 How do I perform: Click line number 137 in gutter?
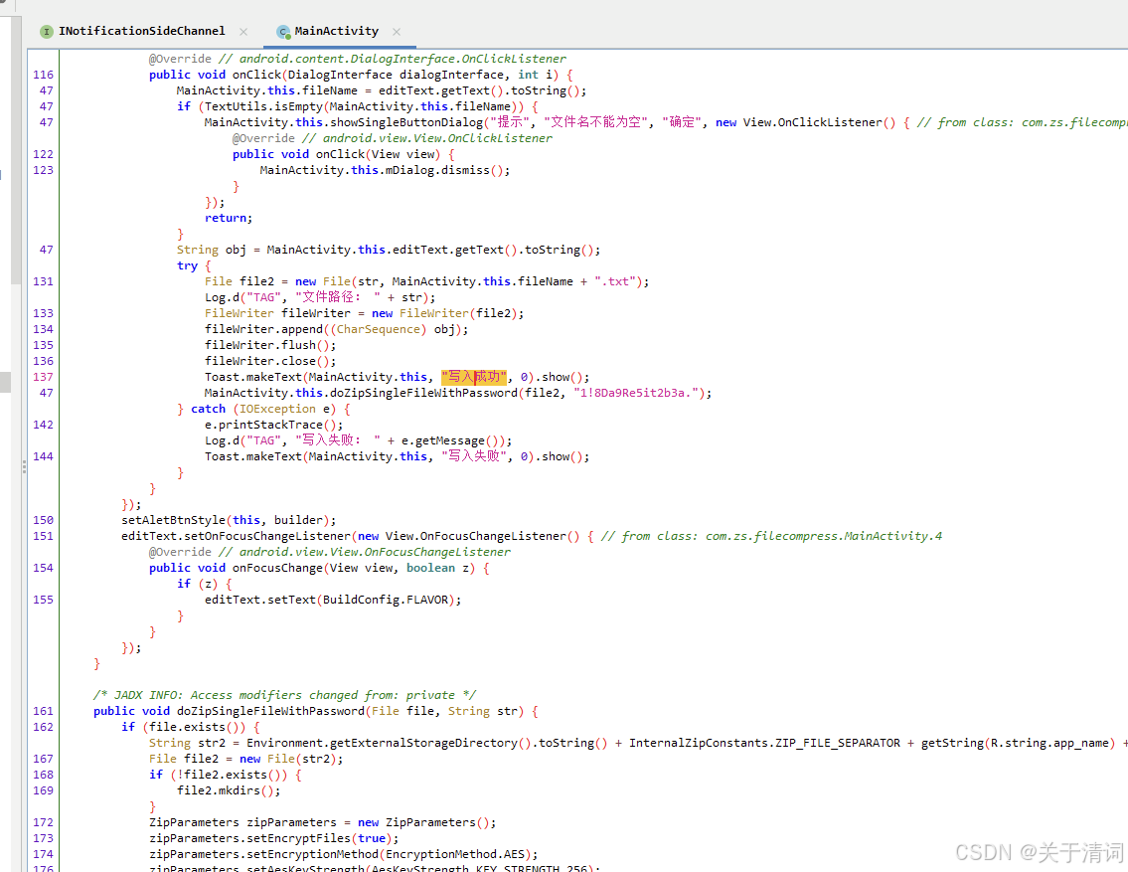click(43, 377)
